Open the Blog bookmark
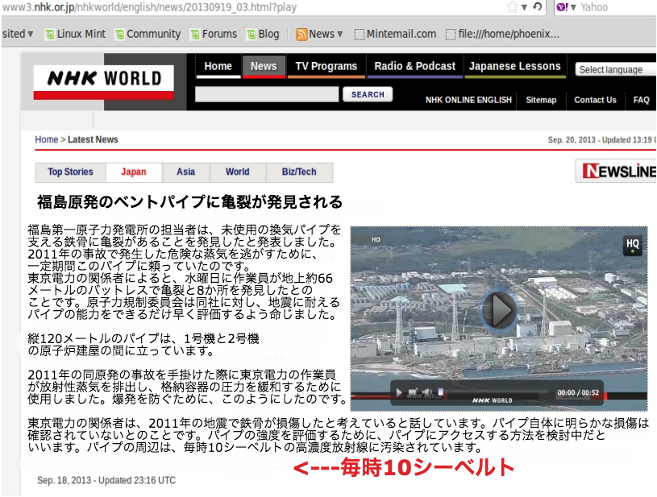 coord(263,34)
